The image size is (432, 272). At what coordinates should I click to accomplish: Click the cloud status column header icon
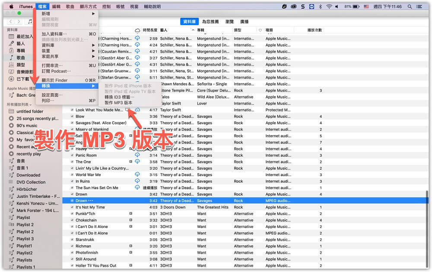point(137,30)
